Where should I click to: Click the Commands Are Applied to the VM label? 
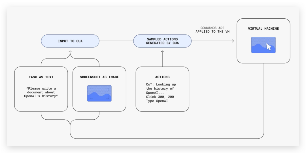(x=212, y=30)
